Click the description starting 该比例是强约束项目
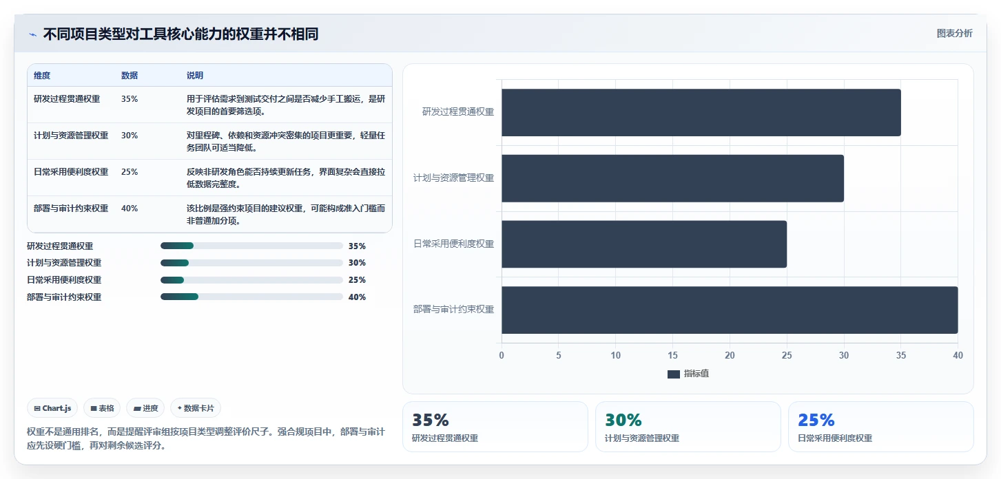 [286, 215]
